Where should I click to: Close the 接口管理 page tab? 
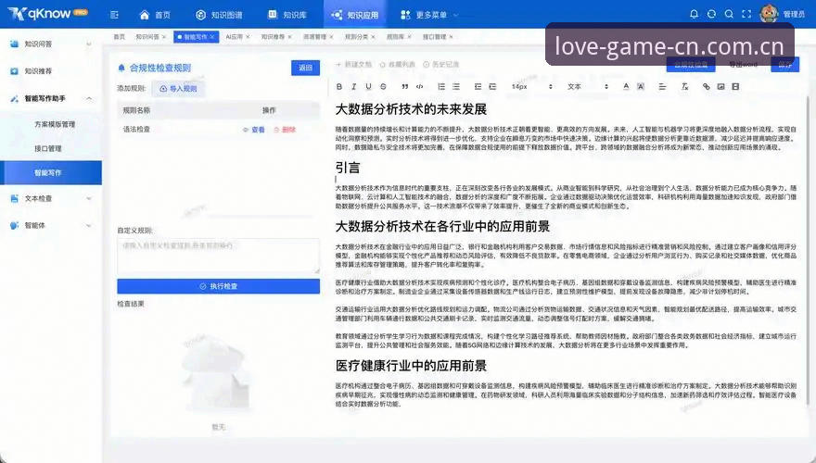(x=452, y=37)
